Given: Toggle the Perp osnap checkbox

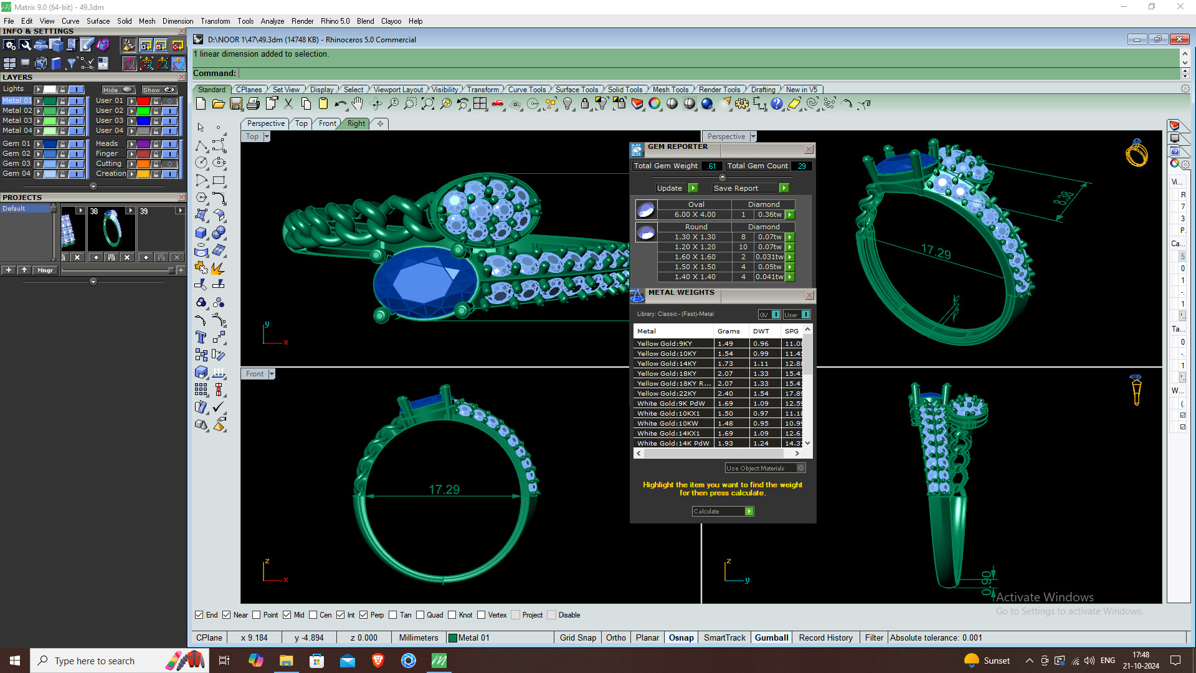Looking at the screenshot, I should point(364,615).
